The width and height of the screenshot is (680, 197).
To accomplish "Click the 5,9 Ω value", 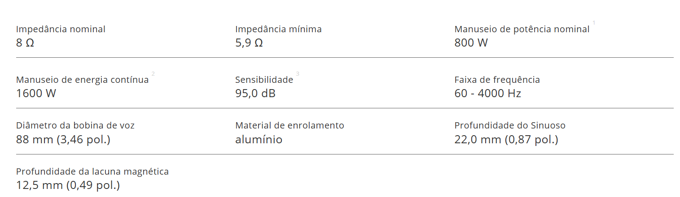I will tap(249, 43).
